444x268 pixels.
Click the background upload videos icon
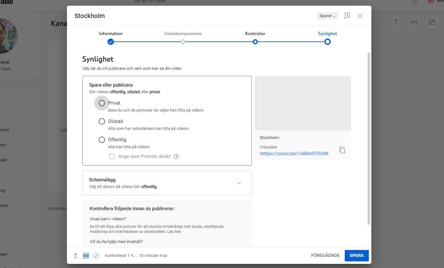396,22
